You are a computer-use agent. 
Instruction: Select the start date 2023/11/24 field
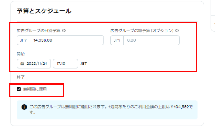pyautogui.click(x=34, y=64)
